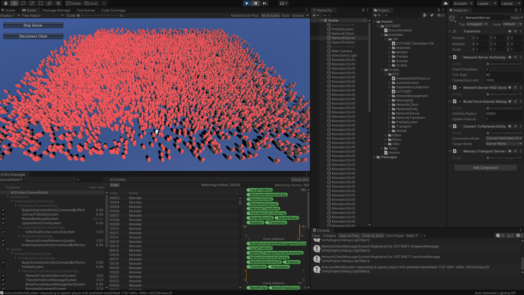Select the Rotate tool
Screen dimensions: 524x295
(x=23, y=3)
